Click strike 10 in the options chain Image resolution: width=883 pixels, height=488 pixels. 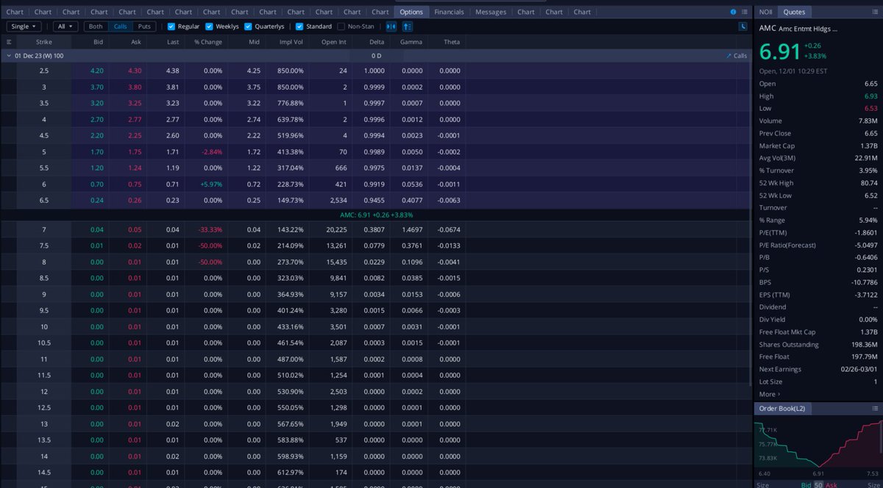click(x=44, y=326)
